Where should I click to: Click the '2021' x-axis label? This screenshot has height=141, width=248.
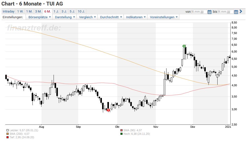coord(228,127)
